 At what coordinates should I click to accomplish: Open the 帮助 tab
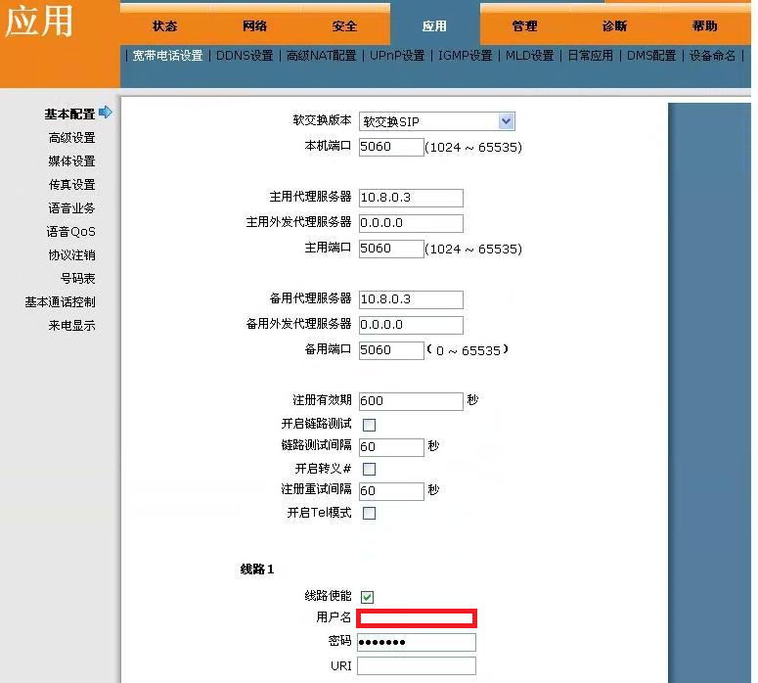tap(704, 26)
